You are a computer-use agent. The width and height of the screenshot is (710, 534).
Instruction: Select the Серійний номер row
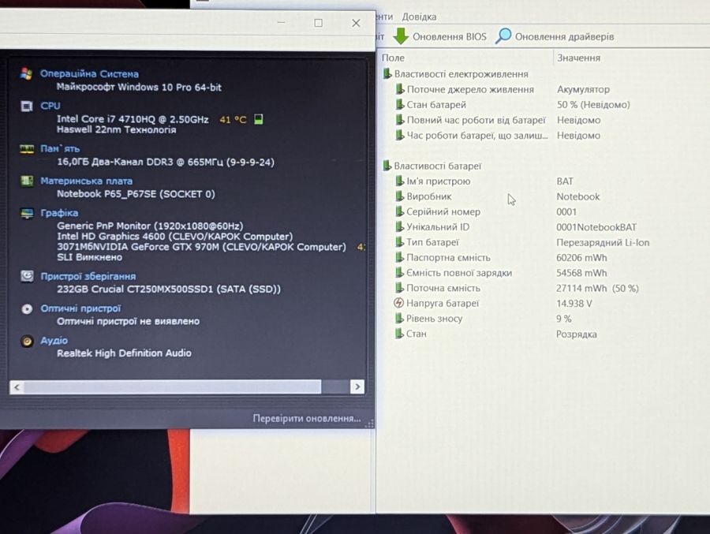click(544, 211)
